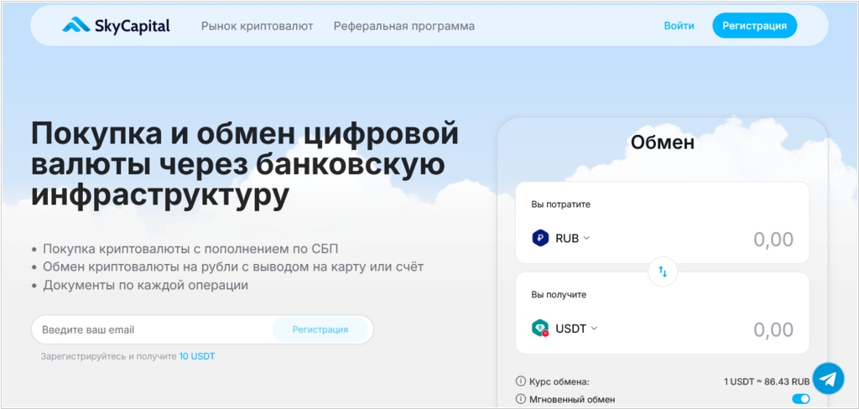Expand the RUB currency dropdown
This screenshot has height=409, width=859.
(573, 238)
